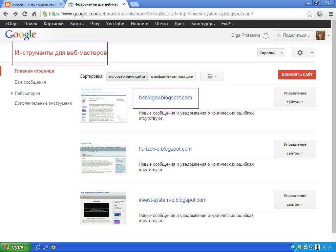Open Управление сайтом for horizon-s.blogspot.com
The image size is (336, 252).
click(x=295, y=149)
